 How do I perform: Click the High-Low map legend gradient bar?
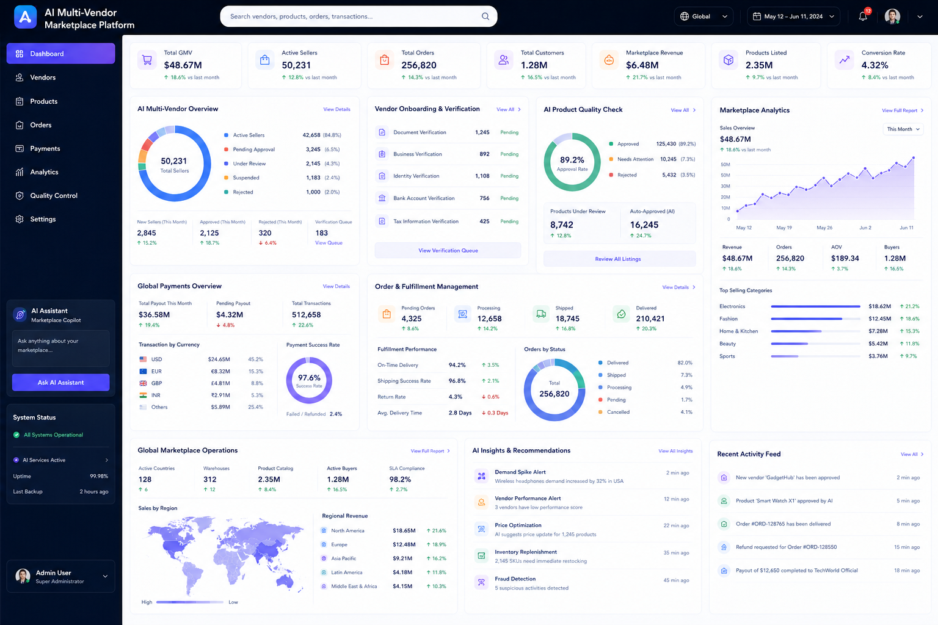(189, 602)
